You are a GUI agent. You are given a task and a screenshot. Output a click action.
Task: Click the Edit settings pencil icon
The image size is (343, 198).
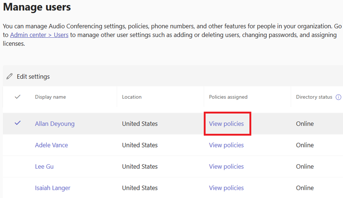pos(10,77)
